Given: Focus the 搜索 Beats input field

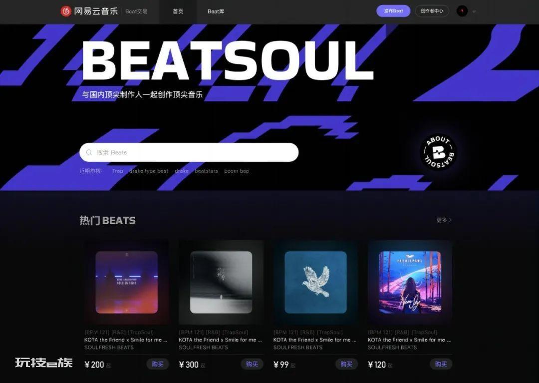Looking at the screenshot, I should (189, 152).
